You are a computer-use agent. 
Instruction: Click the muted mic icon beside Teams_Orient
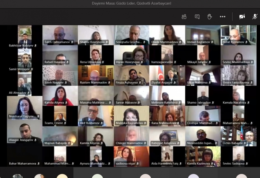click(x=65, y=123)
